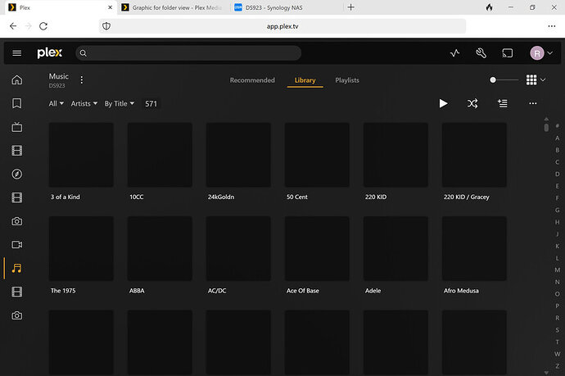Viewport: 565px width, 376px height.
Task: Open the 24kGoldn artist thumbnail
Action: pos(238,155)
